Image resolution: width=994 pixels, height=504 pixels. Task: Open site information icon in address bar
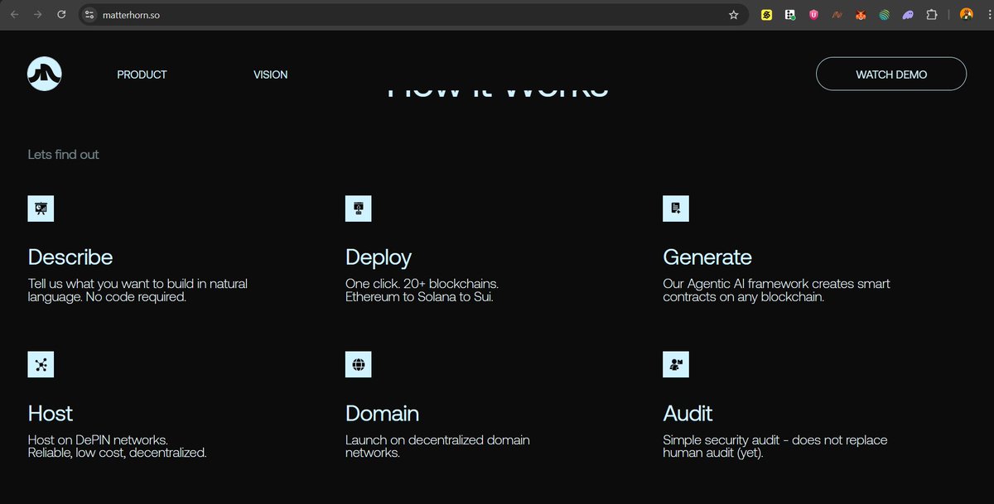(89, 15)
